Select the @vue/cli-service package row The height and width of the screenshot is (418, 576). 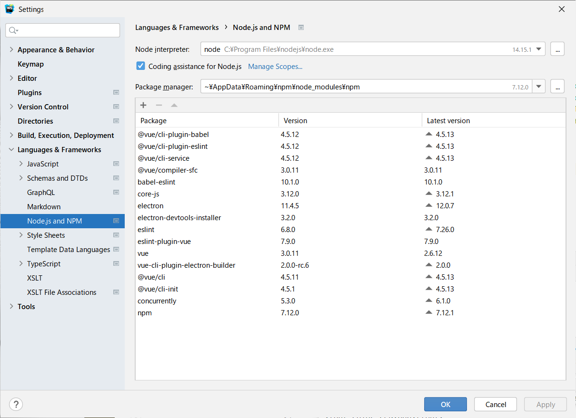coord(351,158)
